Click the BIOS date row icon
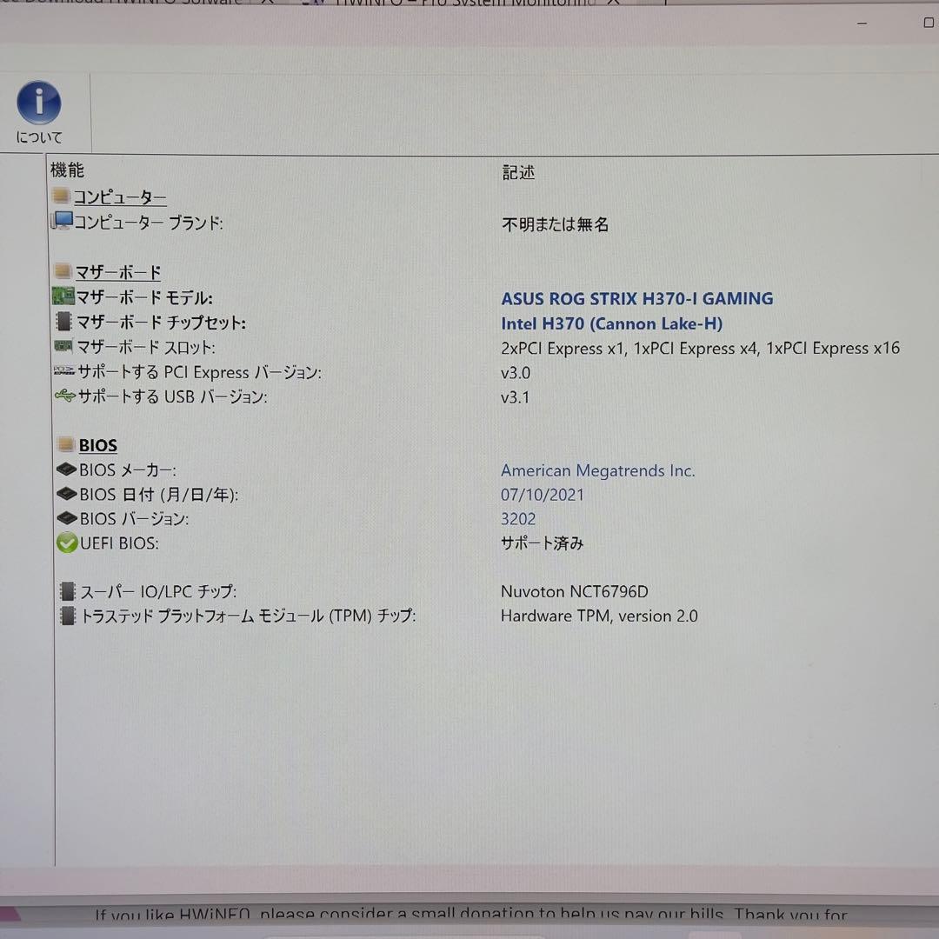The image size is (939, 939). [x=66, y=493]
